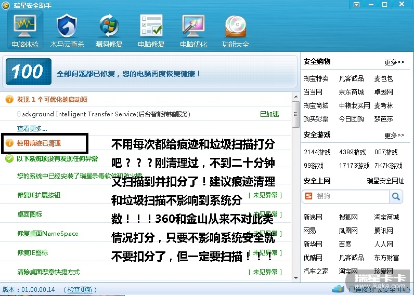Open the 4399游戏 link
Screen dimensions: 414x296
(x=353, y=152)
